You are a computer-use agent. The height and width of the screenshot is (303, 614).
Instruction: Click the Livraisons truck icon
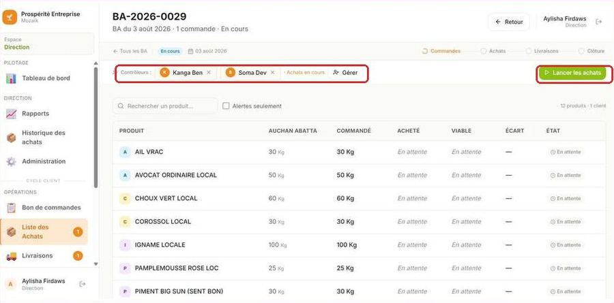pos(12,257)
